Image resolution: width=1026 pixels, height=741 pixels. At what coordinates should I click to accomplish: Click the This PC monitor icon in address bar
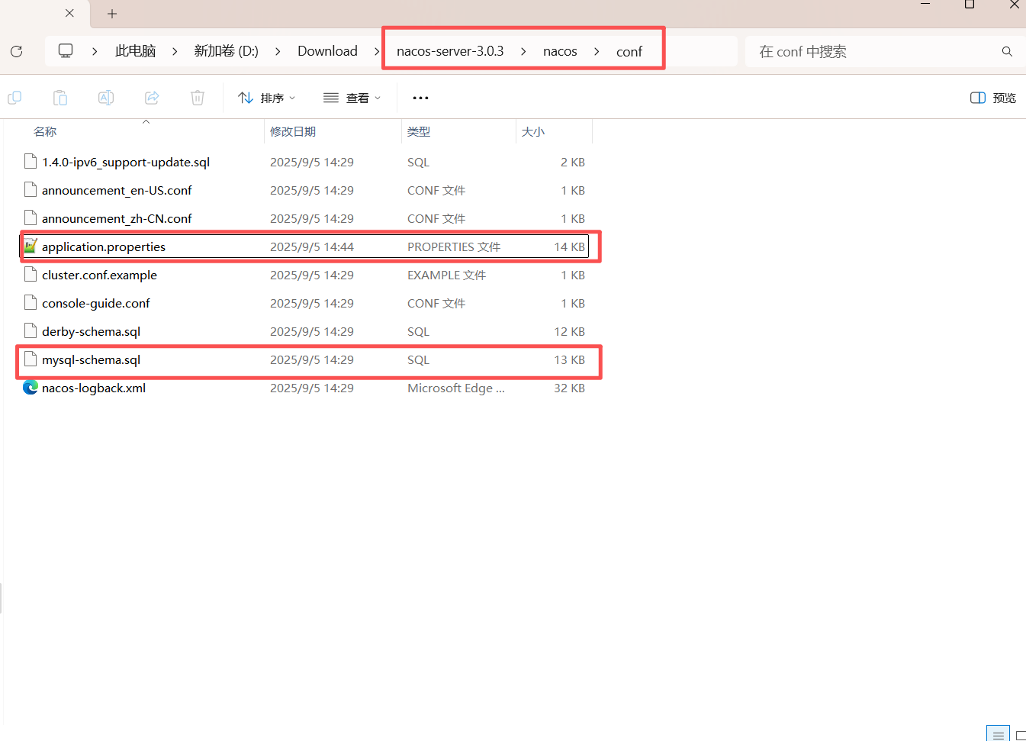tap(66, 51)
